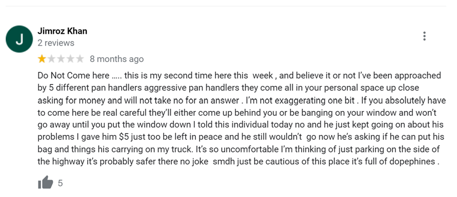Open the three-dot more options menu

(424, 36)
